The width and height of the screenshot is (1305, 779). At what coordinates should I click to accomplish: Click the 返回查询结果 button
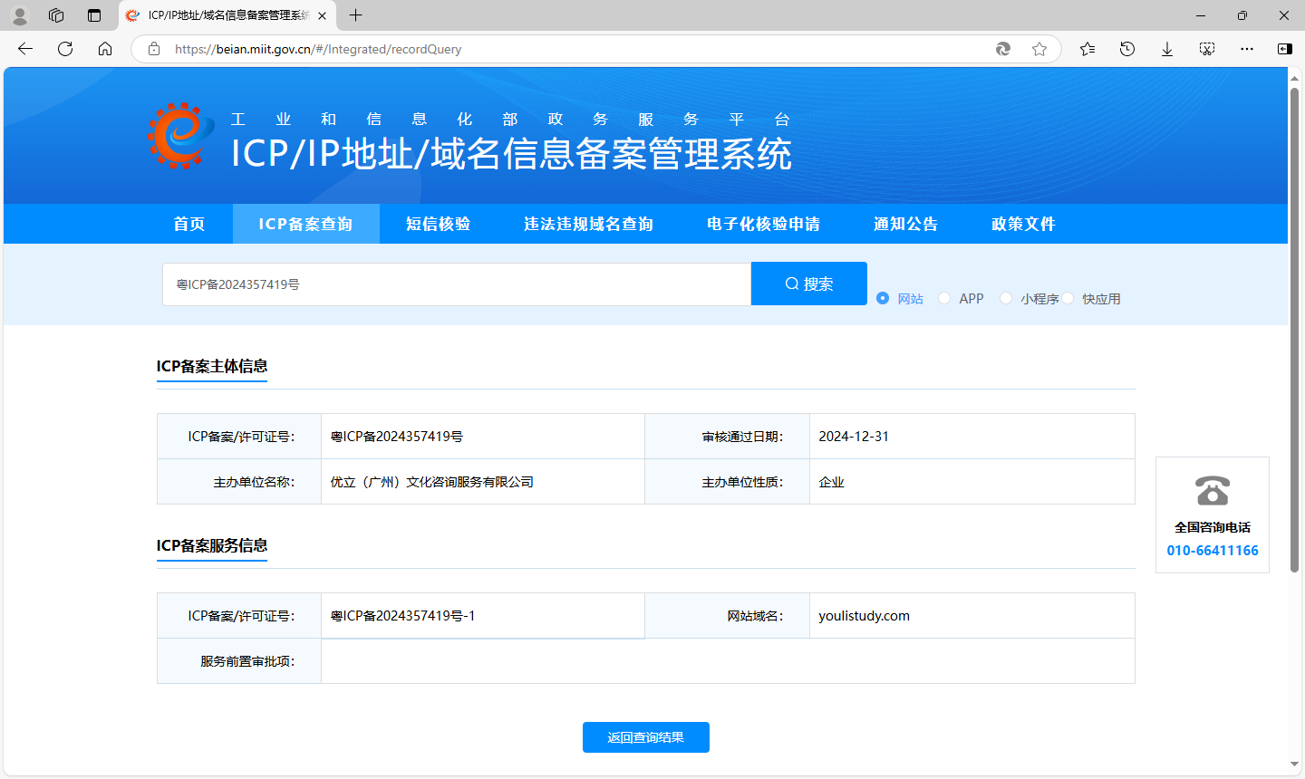click(x=646, y=737)
